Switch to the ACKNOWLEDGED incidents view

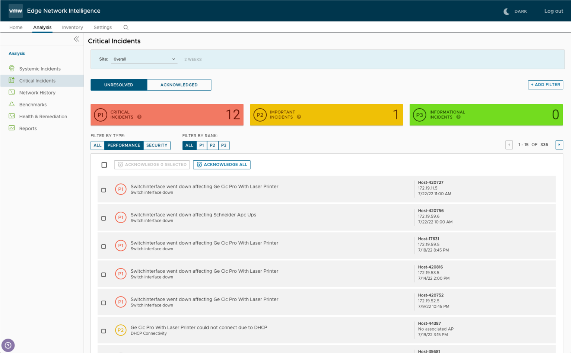[x=179, y=85]
